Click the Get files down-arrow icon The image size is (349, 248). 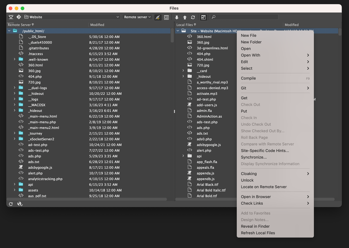click(177, 17)
